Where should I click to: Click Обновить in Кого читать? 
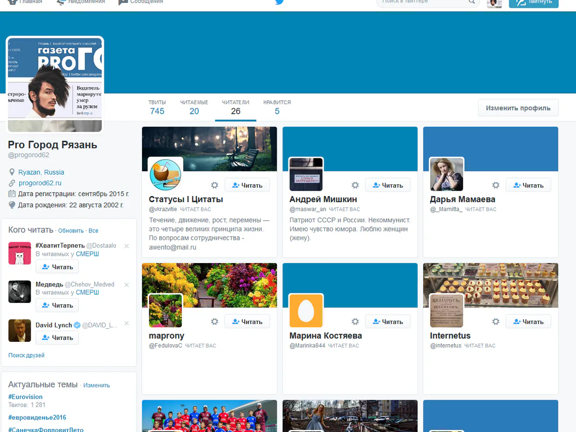tap(71, 231)
